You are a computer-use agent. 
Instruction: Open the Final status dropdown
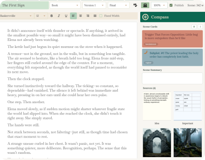pos(118,5)
